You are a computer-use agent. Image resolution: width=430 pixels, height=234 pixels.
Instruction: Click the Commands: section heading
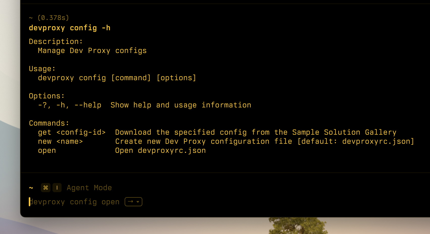tap(49, 123)
